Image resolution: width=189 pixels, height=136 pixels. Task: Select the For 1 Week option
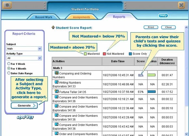click(9, 64)
